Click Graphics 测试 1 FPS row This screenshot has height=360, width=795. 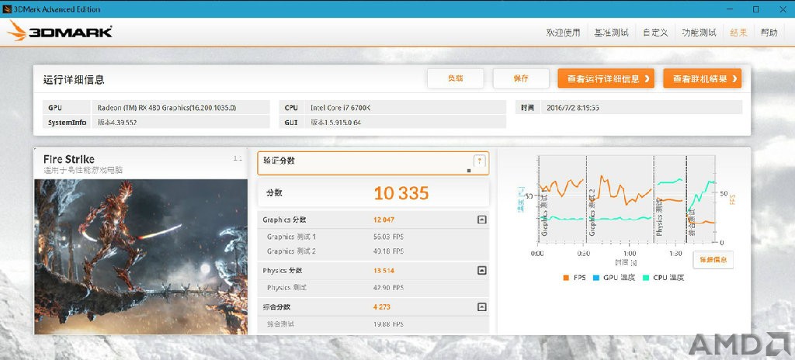click(373, 237)
